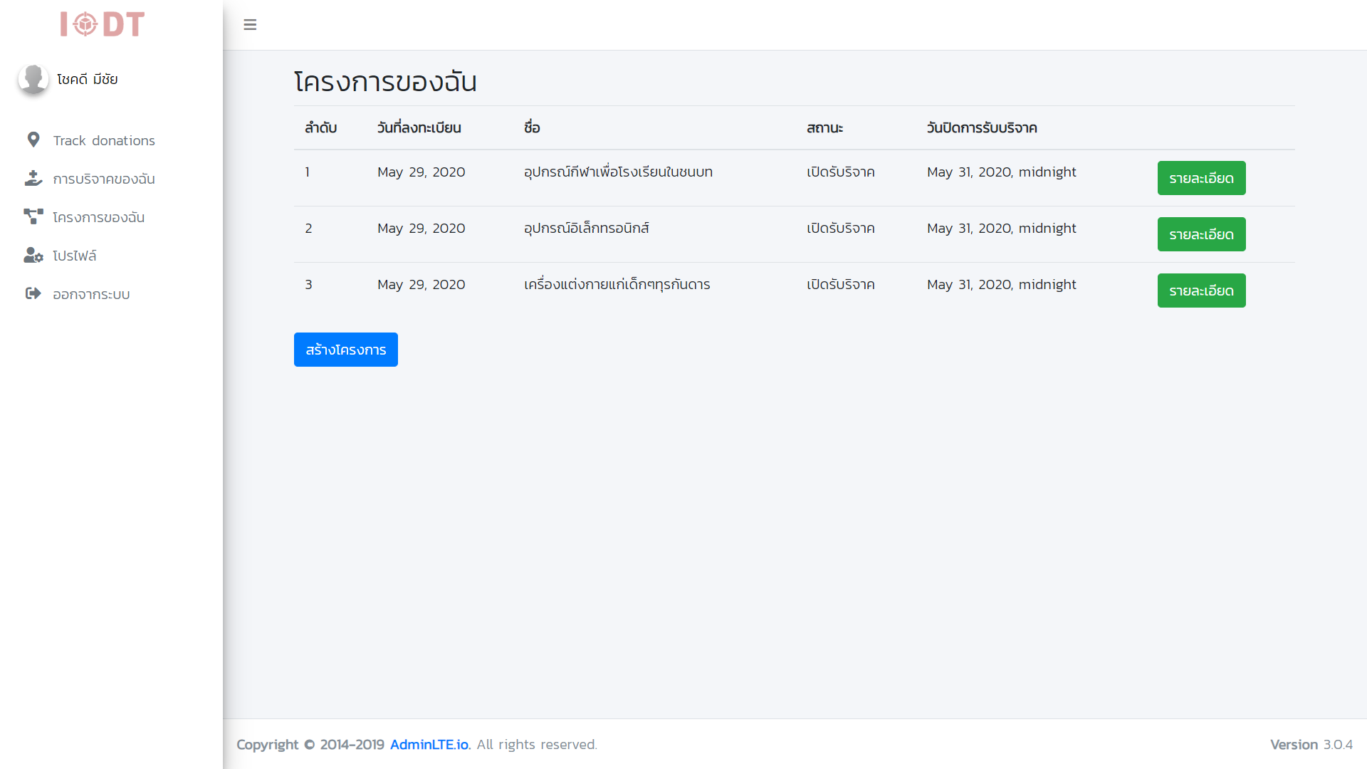Screen dimensions: 1367x769
Task: Open โปรไฟล์ menu item
Action: point(75,256)
